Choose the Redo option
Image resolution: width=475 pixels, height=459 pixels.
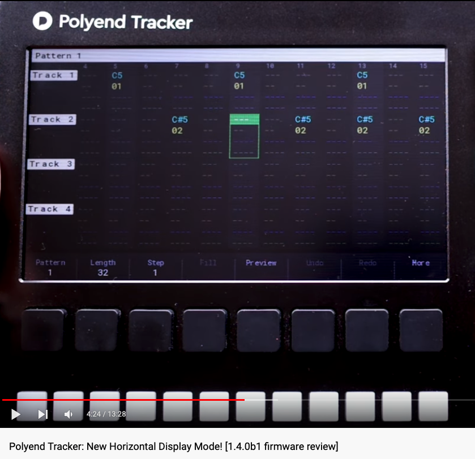click(367, 263)
